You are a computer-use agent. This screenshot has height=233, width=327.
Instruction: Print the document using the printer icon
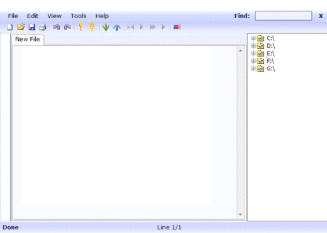[x=43, y=27]
